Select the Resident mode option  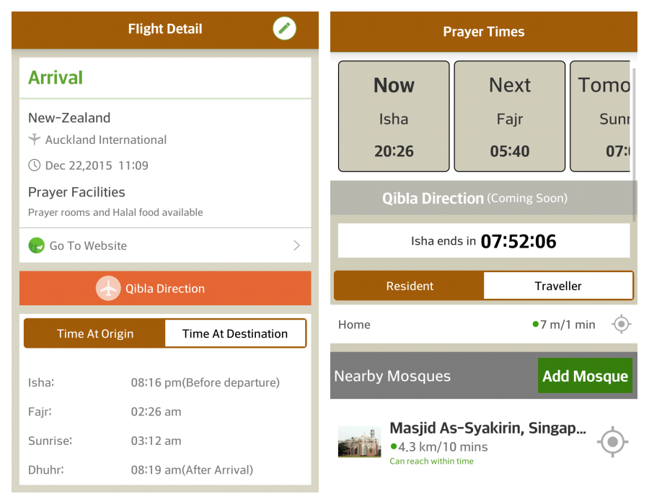pyautogui.click(x=410, y=286)
